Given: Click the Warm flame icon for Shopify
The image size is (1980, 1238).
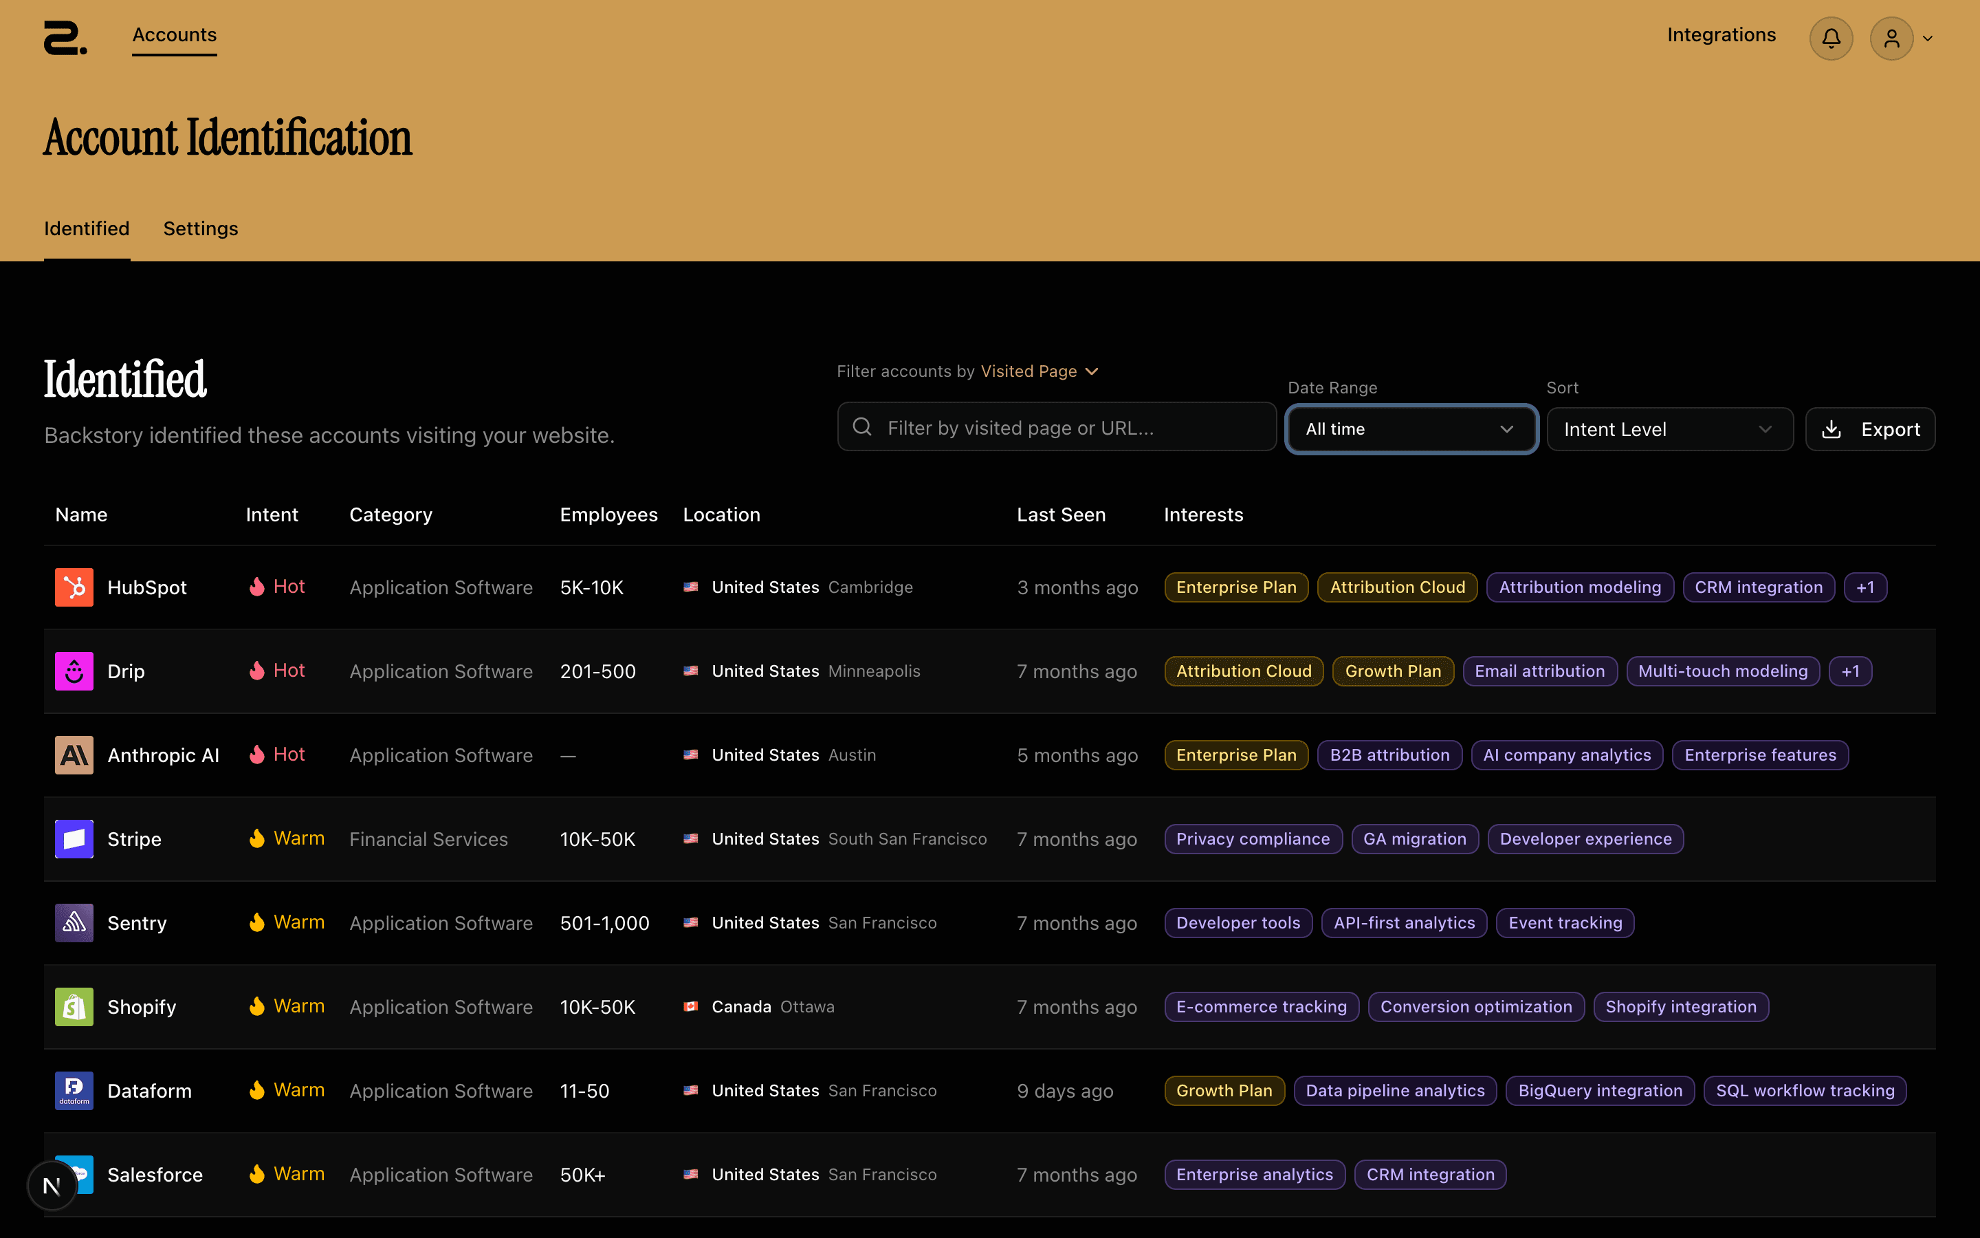Looking at the screenshot, I should click(257, 1006).
